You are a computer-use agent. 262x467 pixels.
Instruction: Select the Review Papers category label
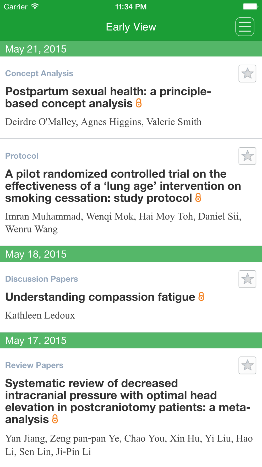34,365
